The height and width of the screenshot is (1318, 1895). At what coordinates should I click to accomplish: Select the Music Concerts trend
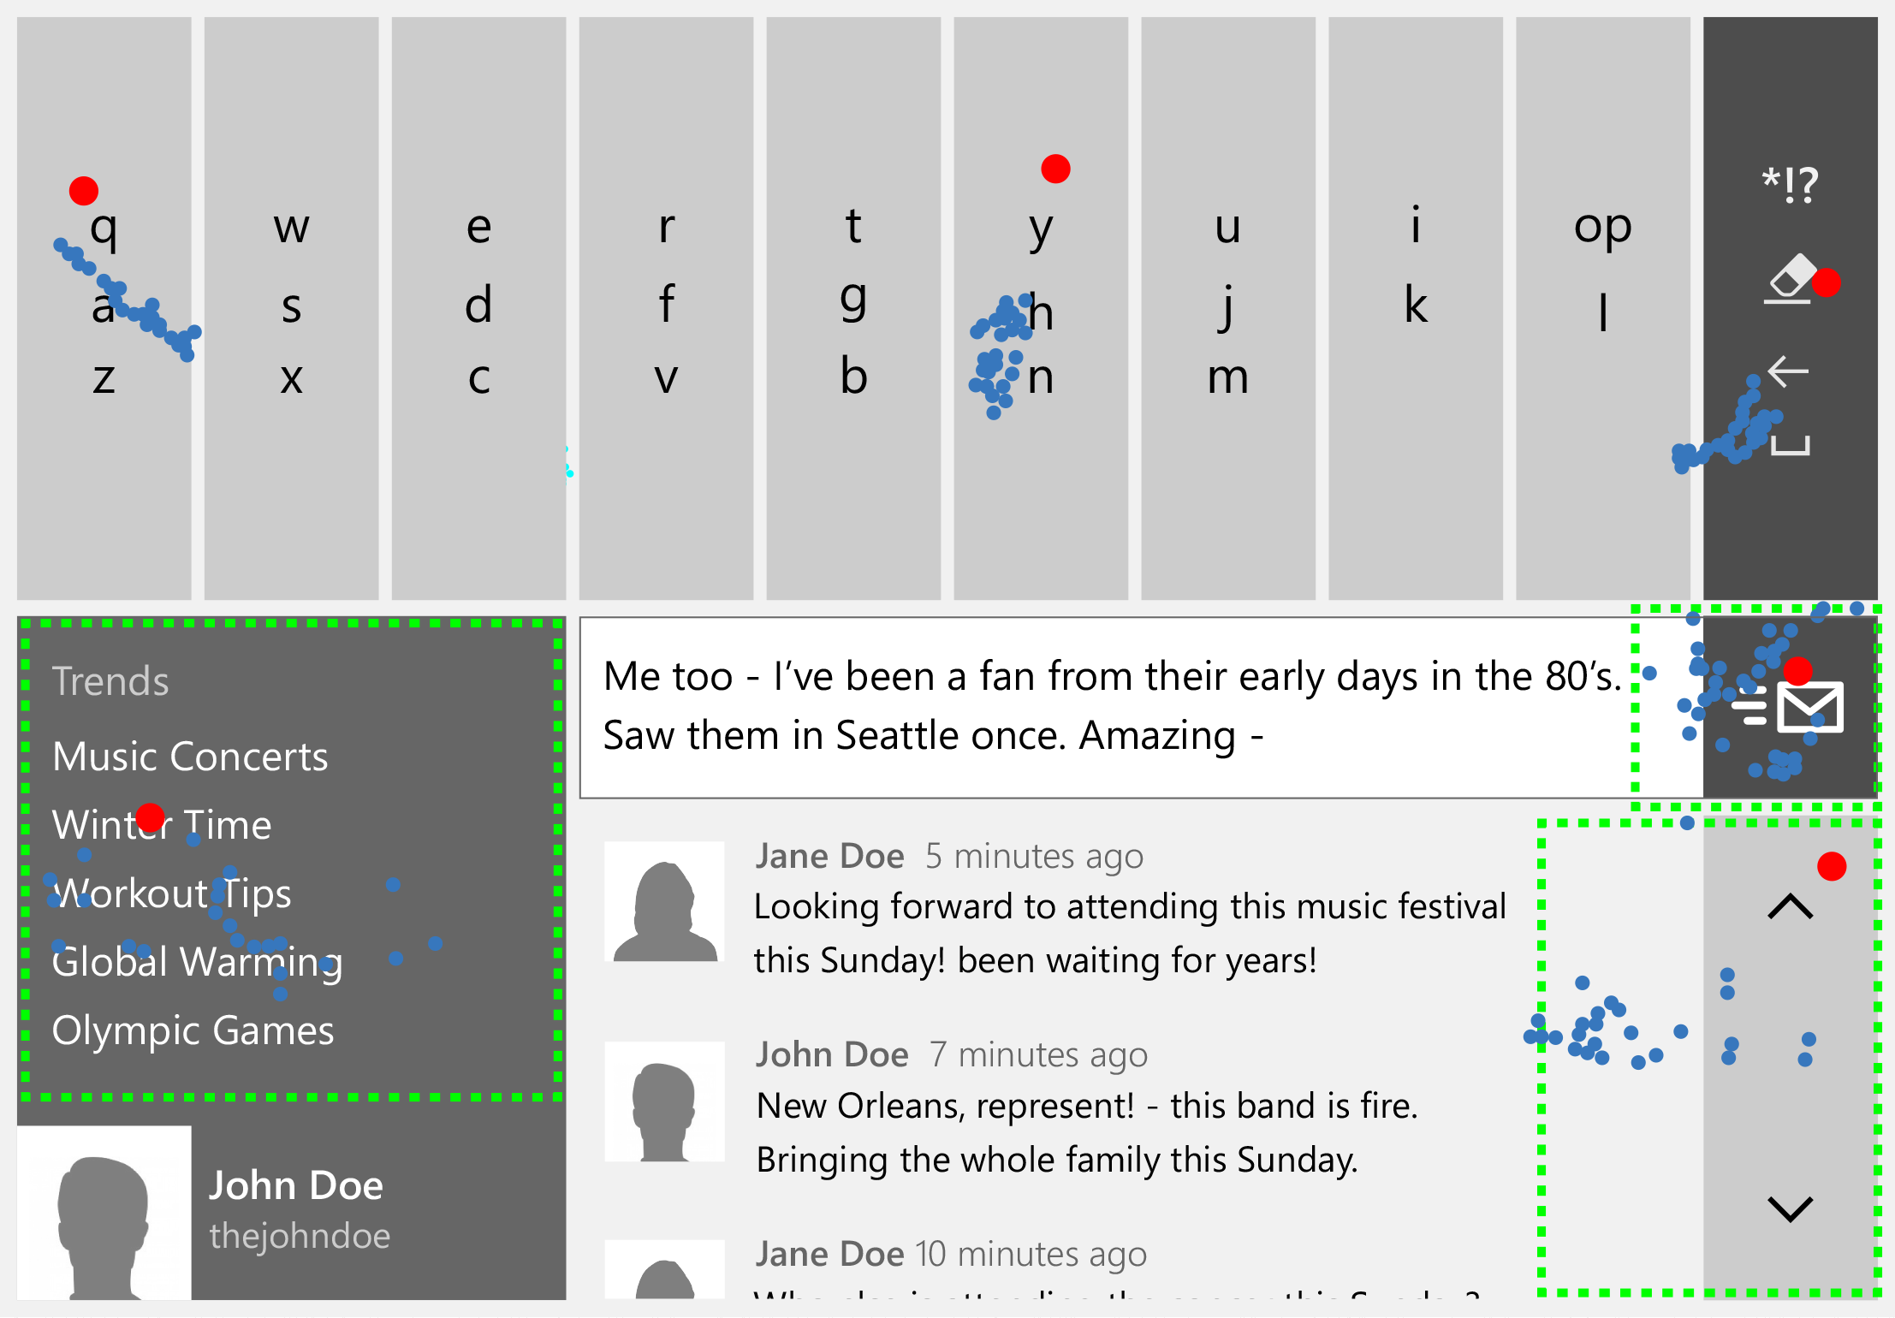[x=190, y=757]
